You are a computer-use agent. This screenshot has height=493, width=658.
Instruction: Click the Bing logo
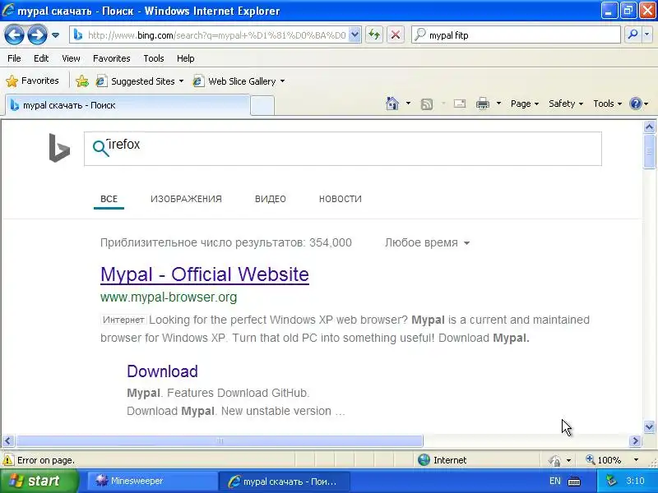click(59, 148)
